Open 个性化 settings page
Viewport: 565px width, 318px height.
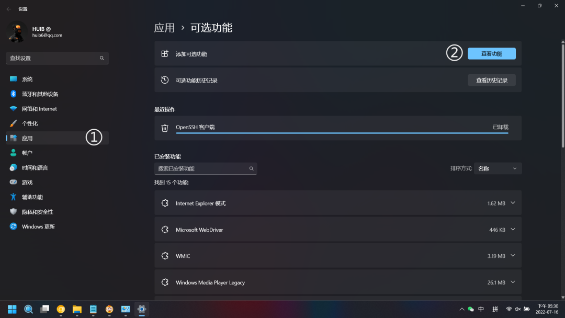tap(58, 123)
